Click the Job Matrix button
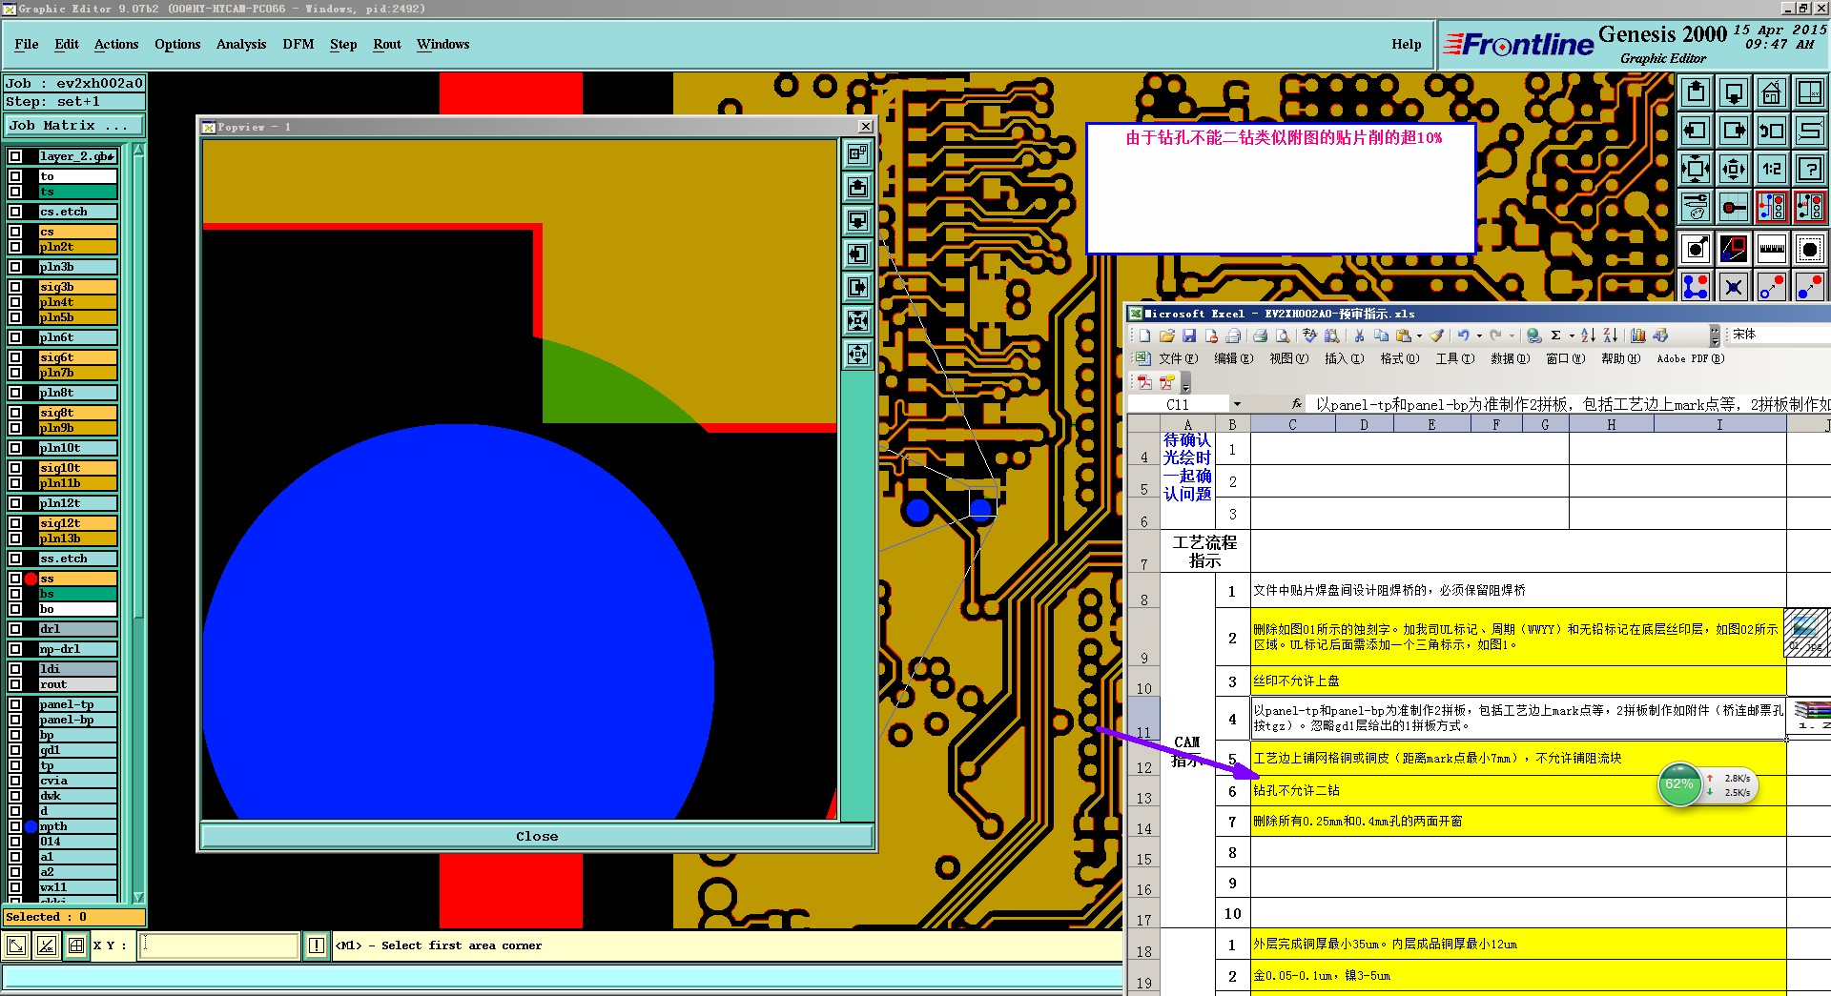Image resolution: width=1831 pixels, height=996 pixels. pos(74,125)
